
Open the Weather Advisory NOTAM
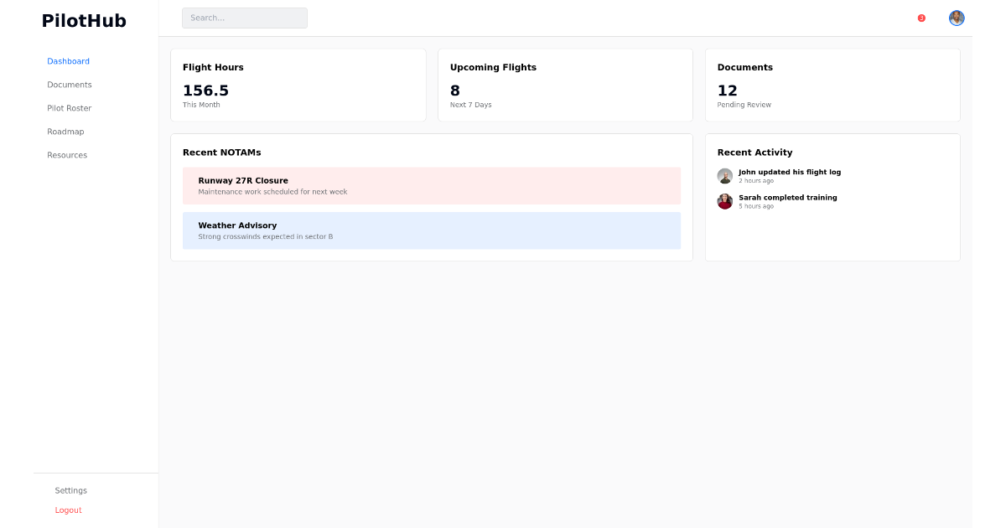point(431,230)
